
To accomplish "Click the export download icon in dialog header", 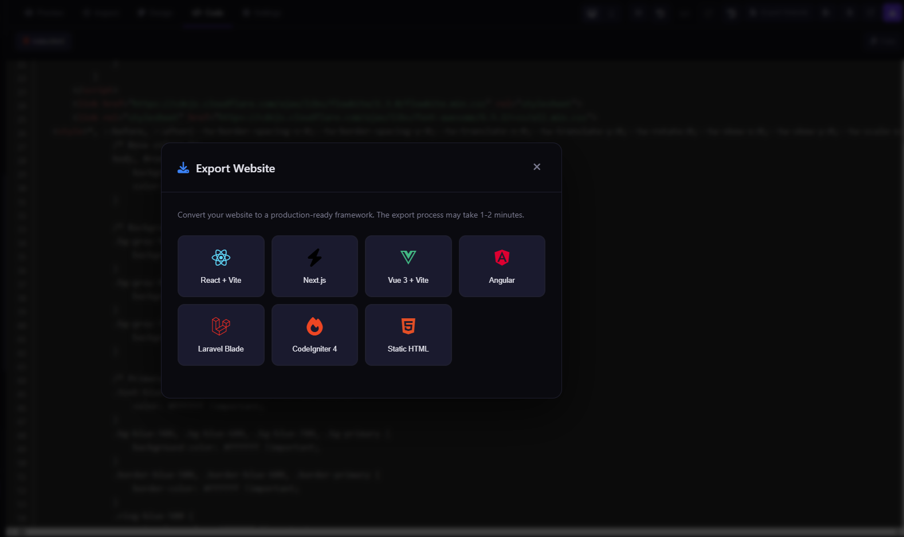I will [183, 168].
